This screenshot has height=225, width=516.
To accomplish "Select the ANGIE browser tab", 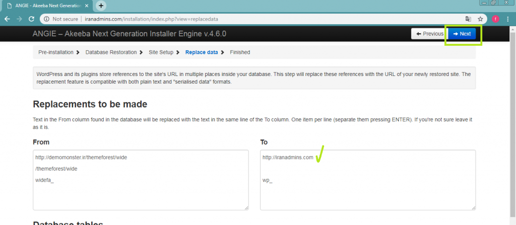I will [48, 6].
